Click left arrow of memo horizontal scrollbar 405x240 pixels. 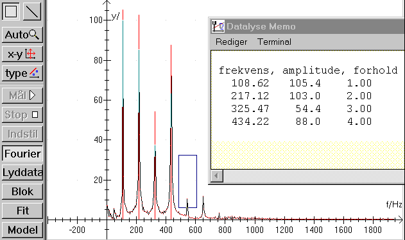pyautogui.click(x=217, y=176)
